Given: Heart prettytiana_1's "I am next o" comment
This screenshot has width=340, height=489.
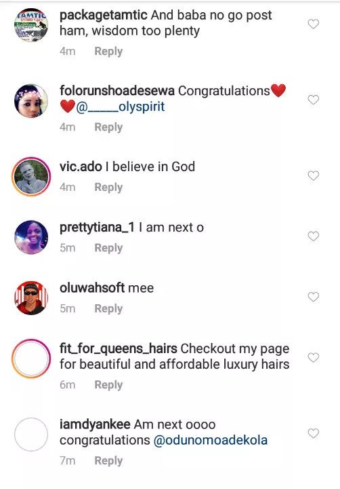Looking at the screenshot, I should coord(314,236).
